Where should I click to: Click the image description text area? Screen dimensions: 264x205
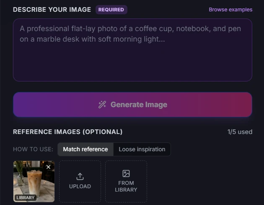click(132, 50)
